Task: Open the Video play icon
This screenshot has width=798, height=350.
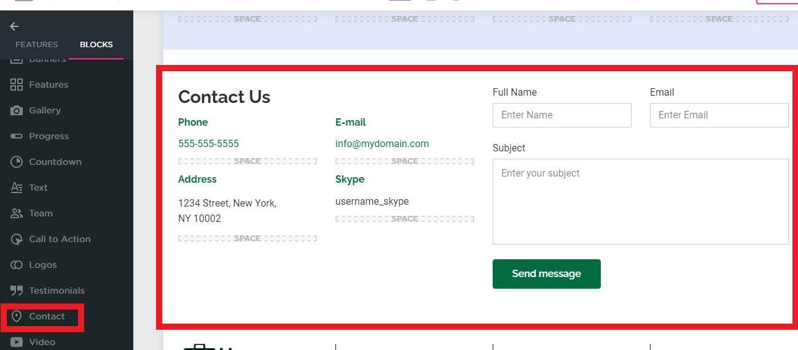Action: tap(17, 342)
